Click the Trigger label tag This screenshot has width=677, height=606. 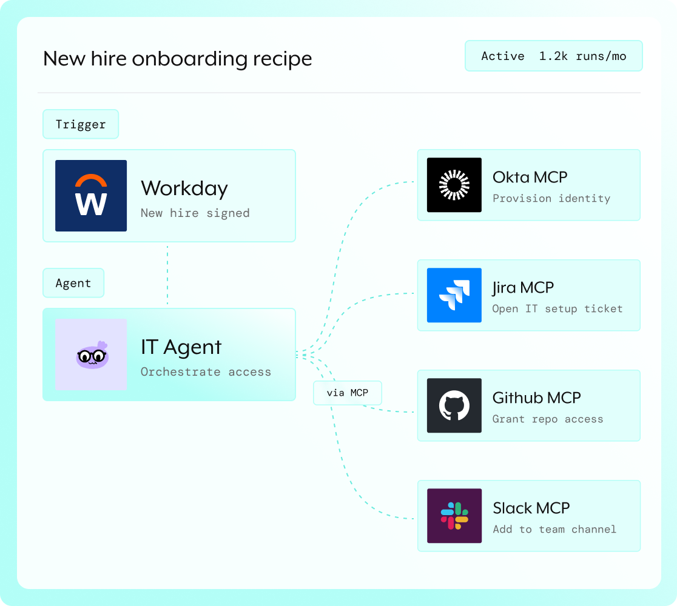tap(81, 124)
